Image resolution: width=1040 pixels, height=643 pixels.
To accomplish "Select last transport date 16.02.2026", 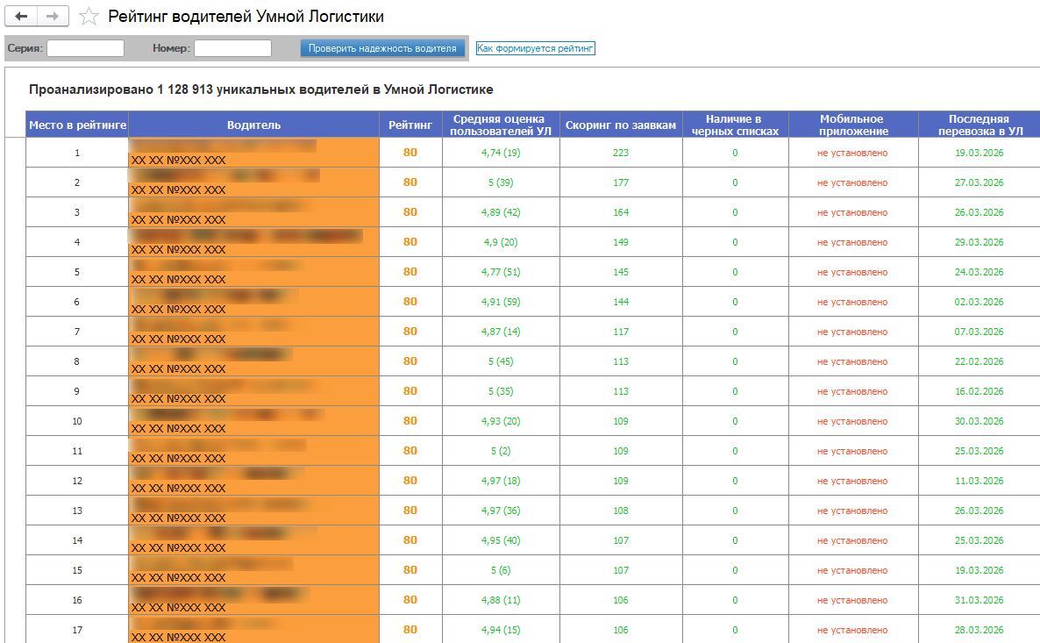I will (979, 391).
